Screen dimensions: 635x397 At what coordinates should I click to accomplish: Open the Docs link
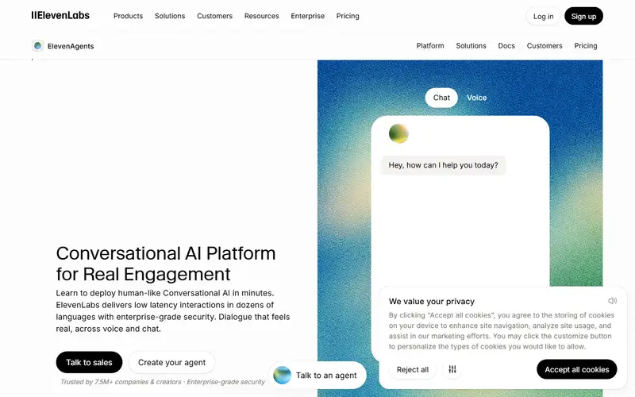[x=506, y=46]
